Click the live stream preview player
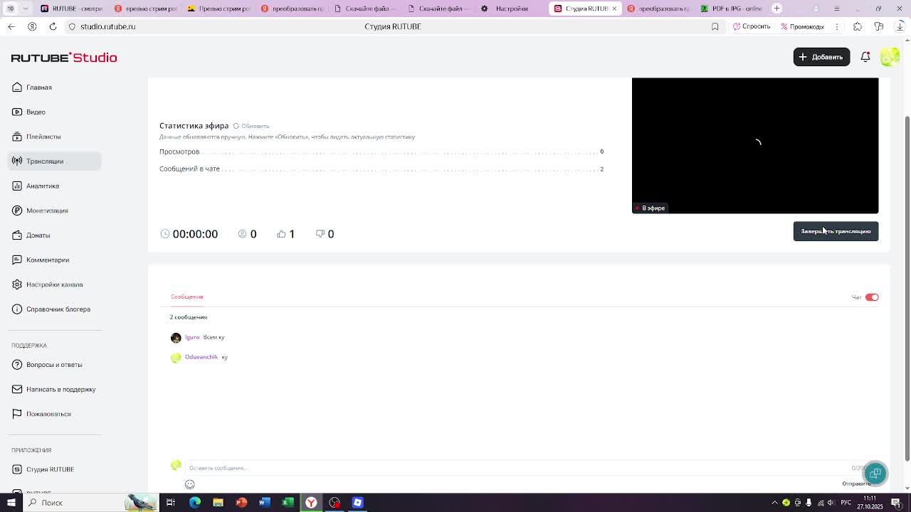The height and width of the screenshot is (512, 911). pyautogui.click(x=755, y=145)
